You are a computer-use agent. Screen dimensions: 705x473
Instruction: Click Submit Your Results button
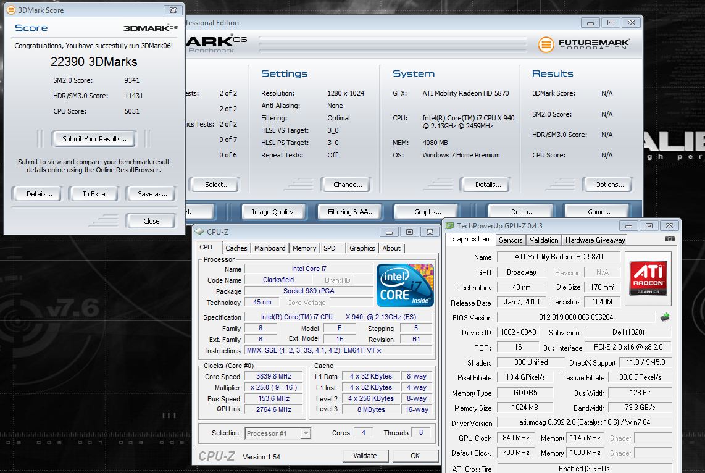click(x=94, y=139)
